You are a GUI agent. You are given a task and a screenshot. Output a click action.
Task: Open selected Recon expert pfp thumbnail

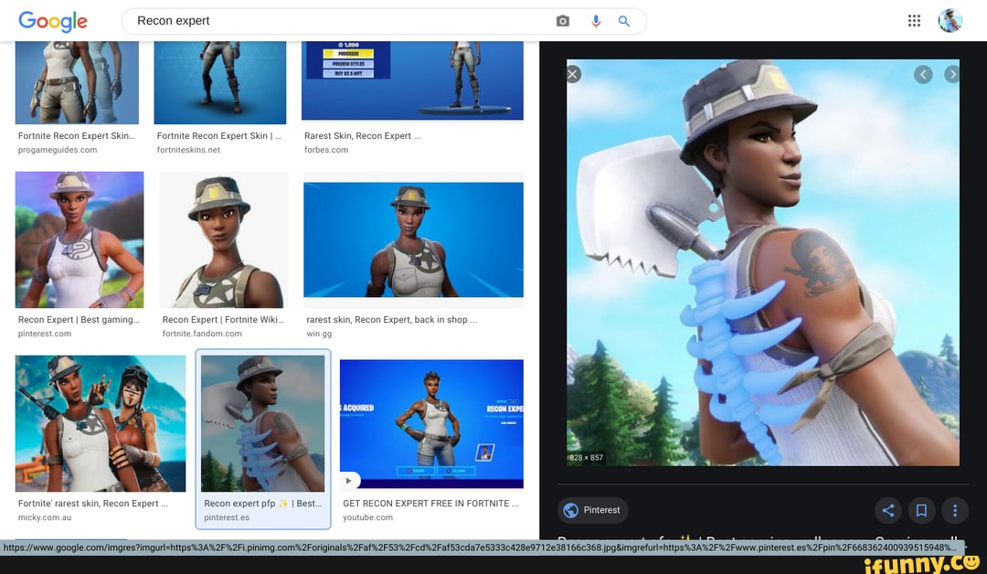click(262, 423)
